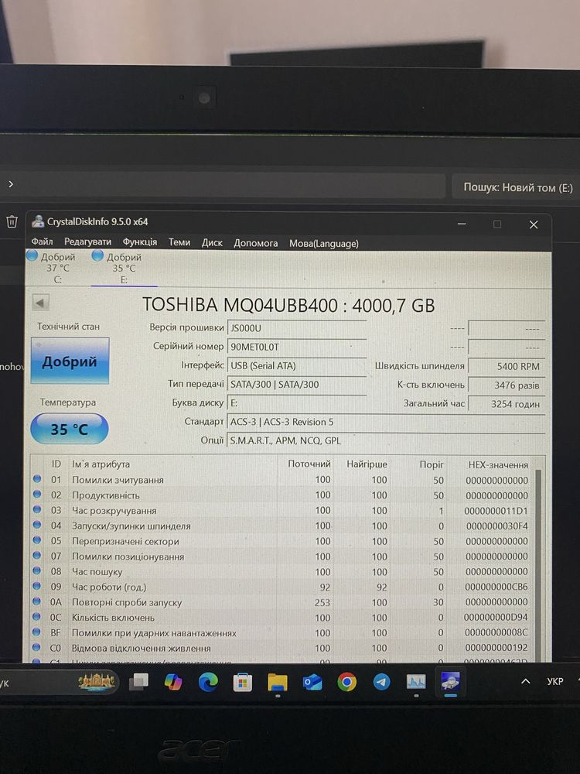Launch Copilot from the taskbar

click(x=173, y=682)
